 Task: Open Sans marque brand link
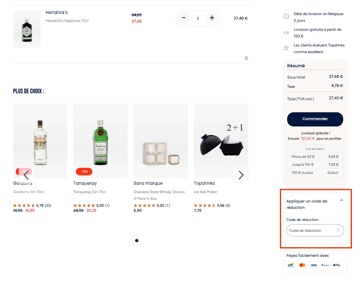tap(148, 183)
